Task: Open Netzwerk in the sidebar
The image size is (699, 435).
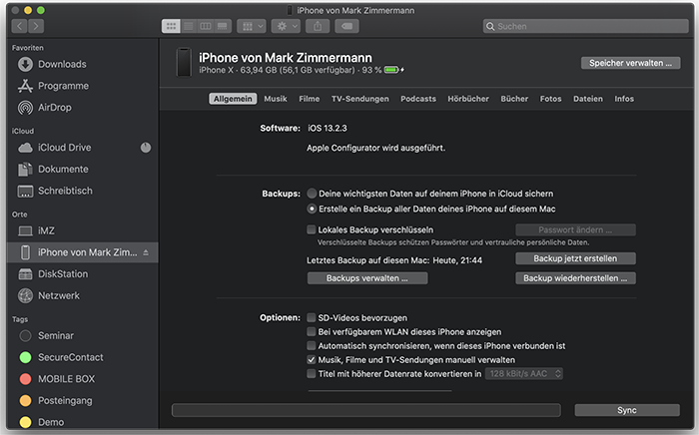Action: tap(59, 296)
